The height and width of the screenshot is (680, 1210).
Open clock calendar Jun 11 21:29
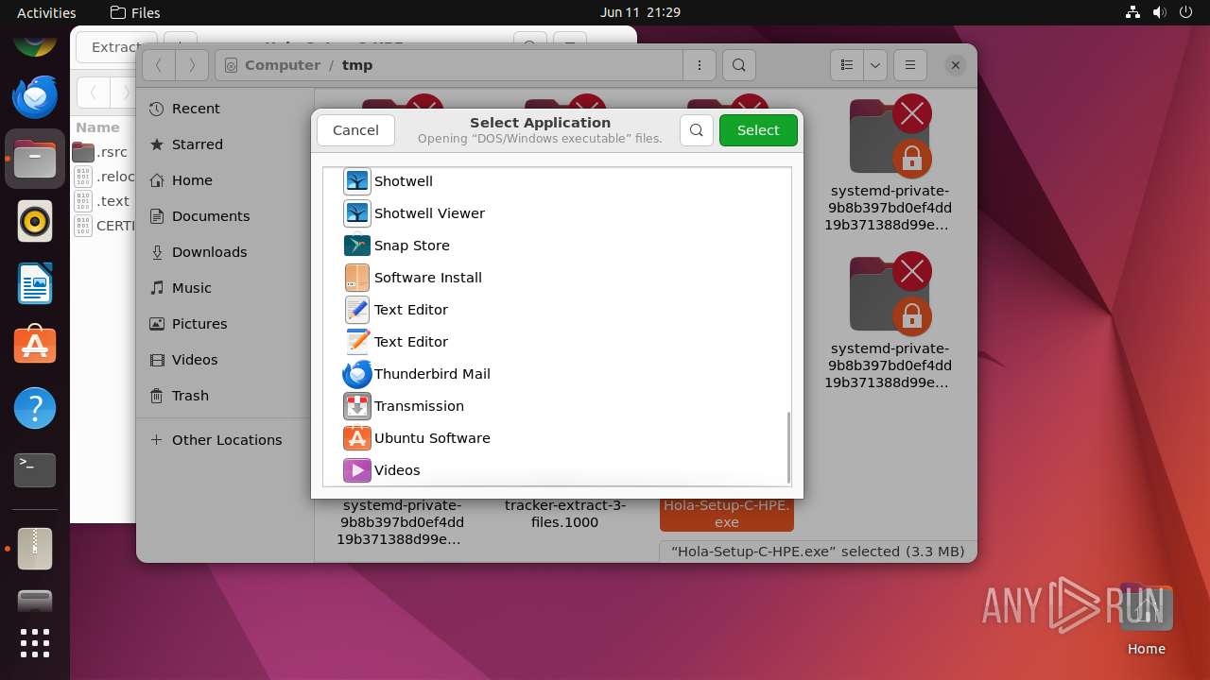click(x=640, y=12)
